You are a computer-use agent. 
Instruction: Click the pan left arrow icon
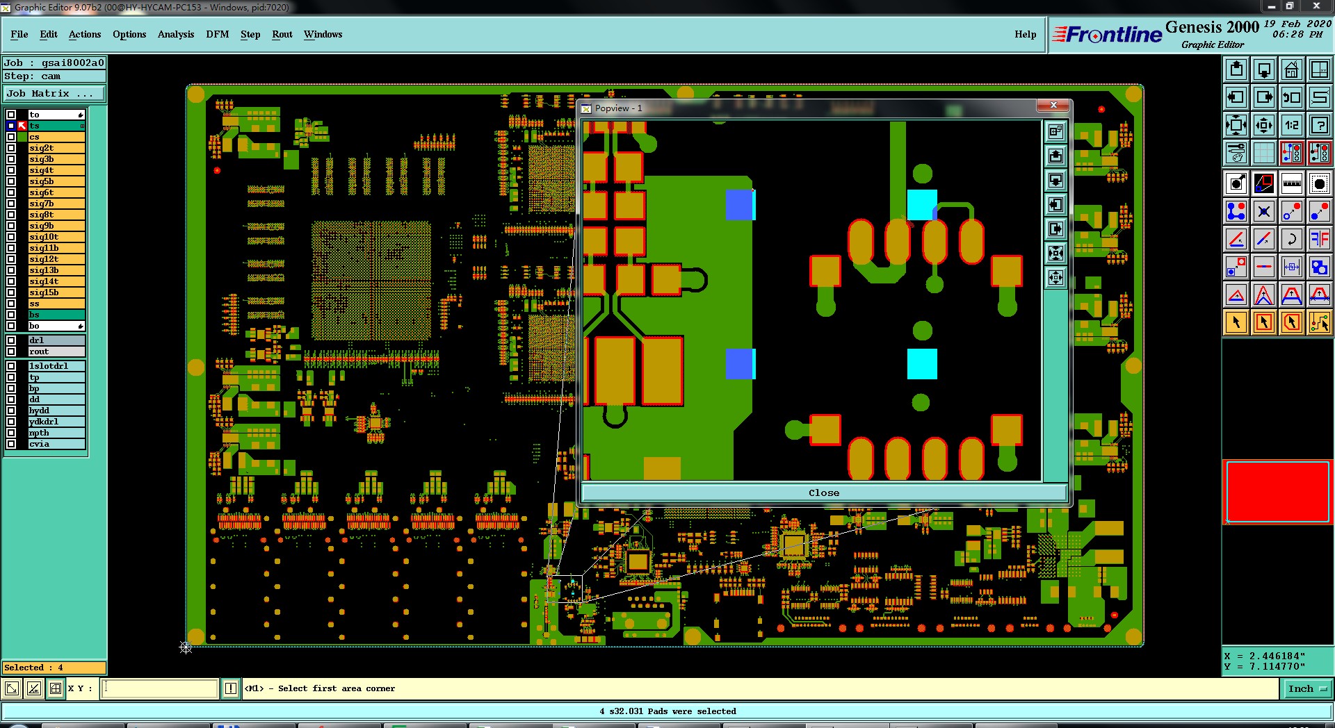point(1236,97)
